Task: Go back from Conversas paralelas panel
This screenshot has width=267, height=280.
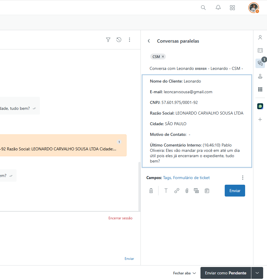Action: pyautogui.click(x=149, y=41)
